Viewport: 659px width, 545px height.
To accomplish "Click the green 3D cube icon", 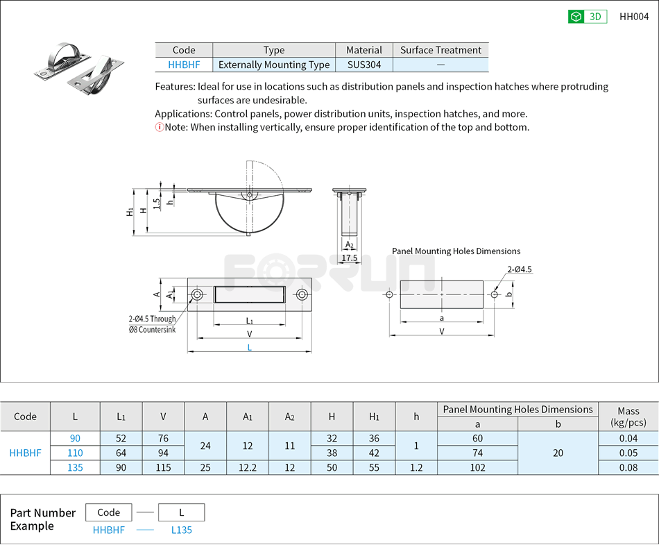I will coord(575,16).
